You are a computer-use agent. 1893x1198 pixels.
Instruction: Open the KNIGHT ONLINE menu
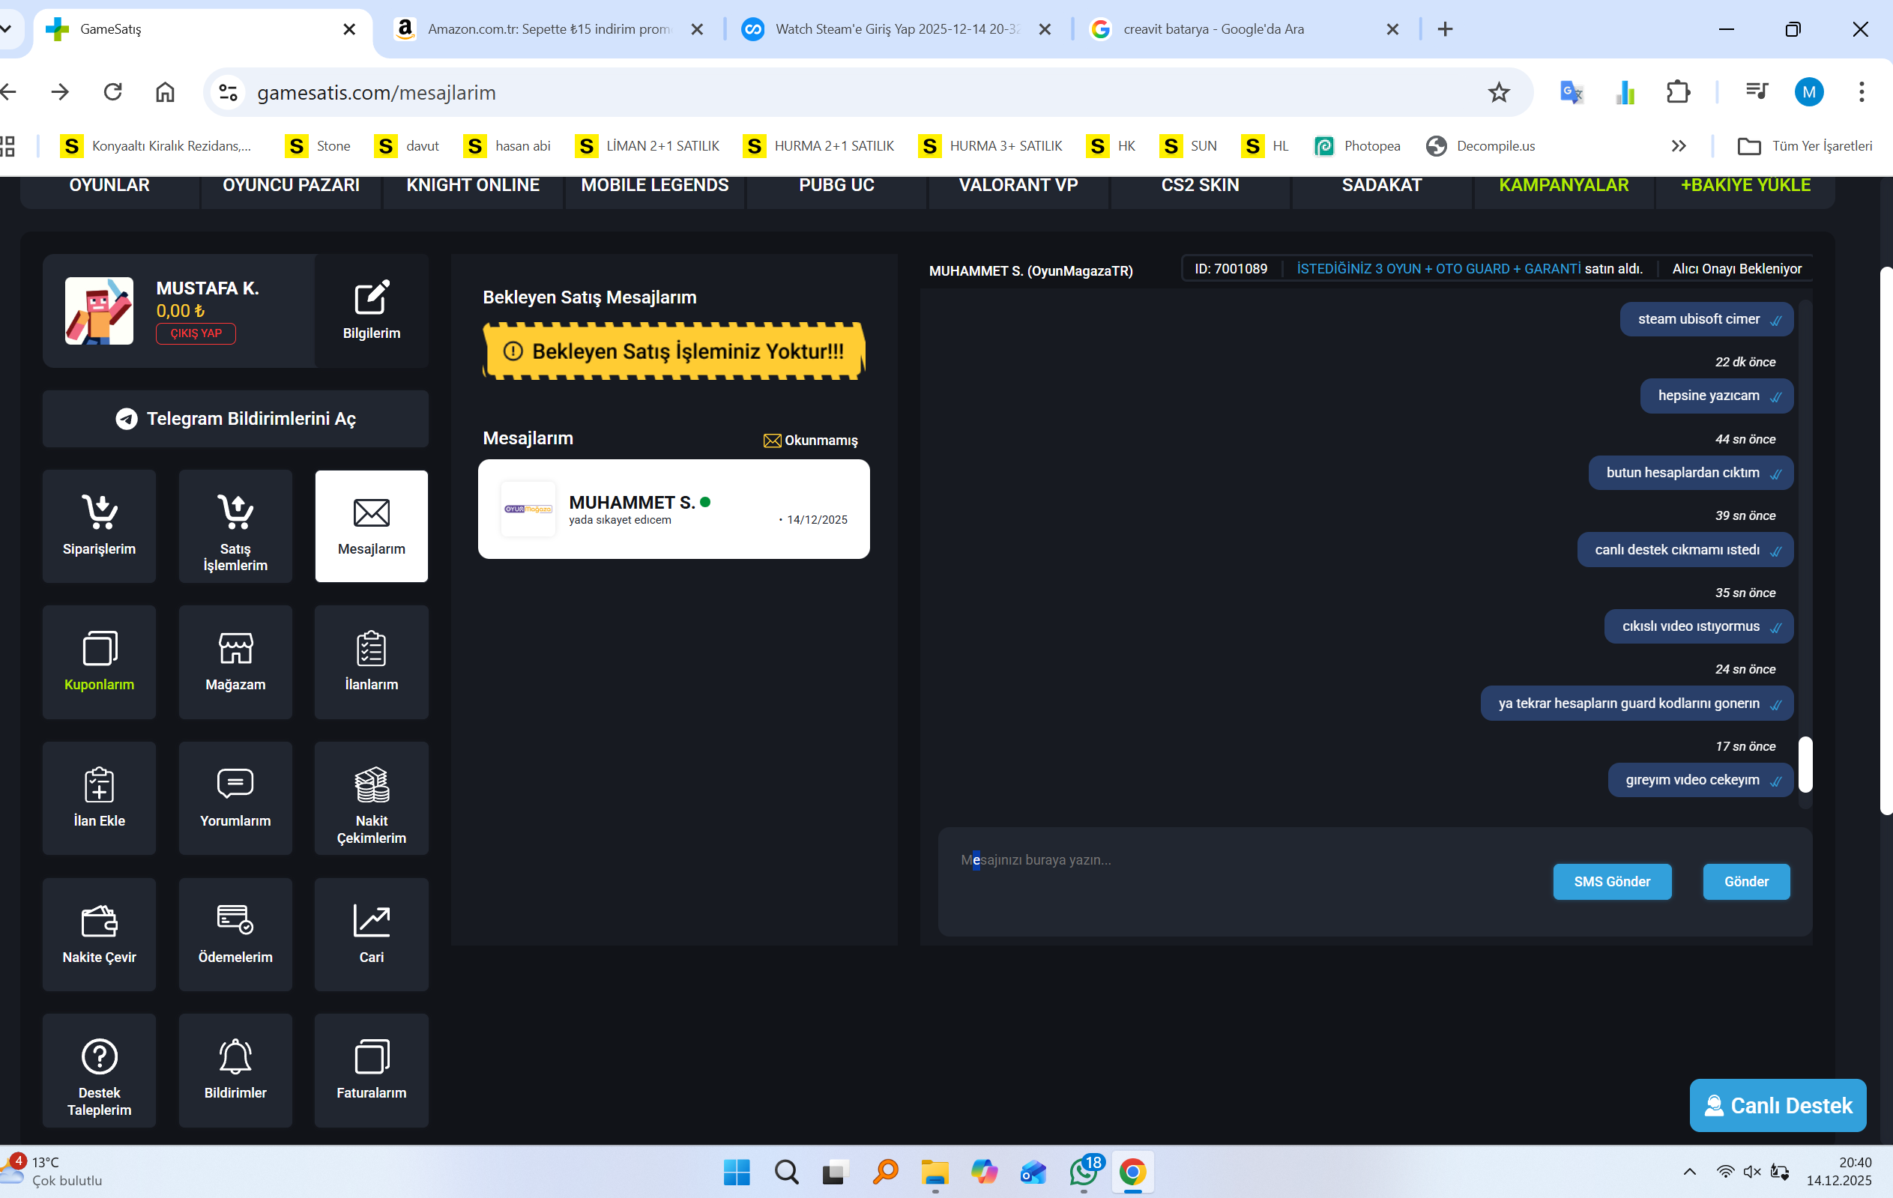(x=472, y=186)
